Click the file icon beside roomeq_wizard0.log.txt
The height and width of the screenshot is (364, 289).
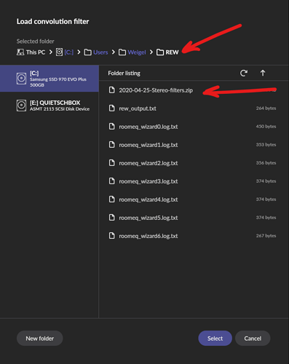click(111, 126)
